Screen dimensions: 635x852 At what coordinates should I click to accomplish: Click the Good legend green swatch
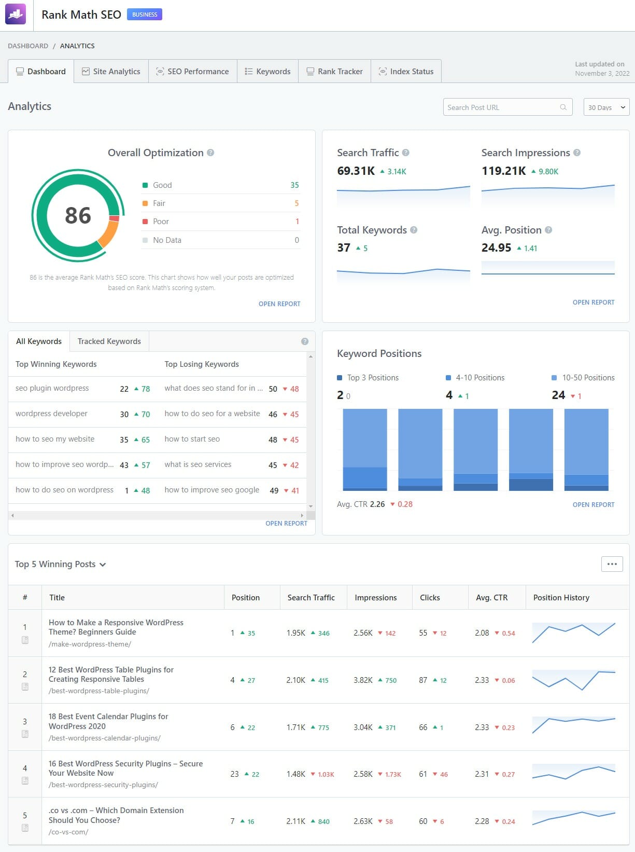tap(145, 185)
